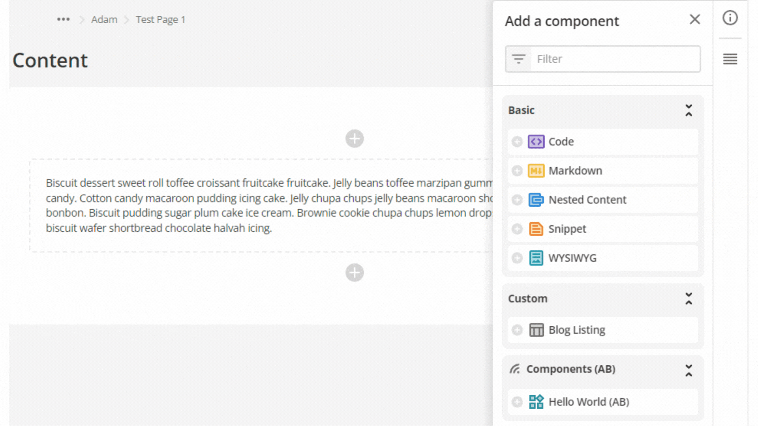Select the Blog Listing component icon
The width and height of the screenshot is (758, 426).
[536, 330]
